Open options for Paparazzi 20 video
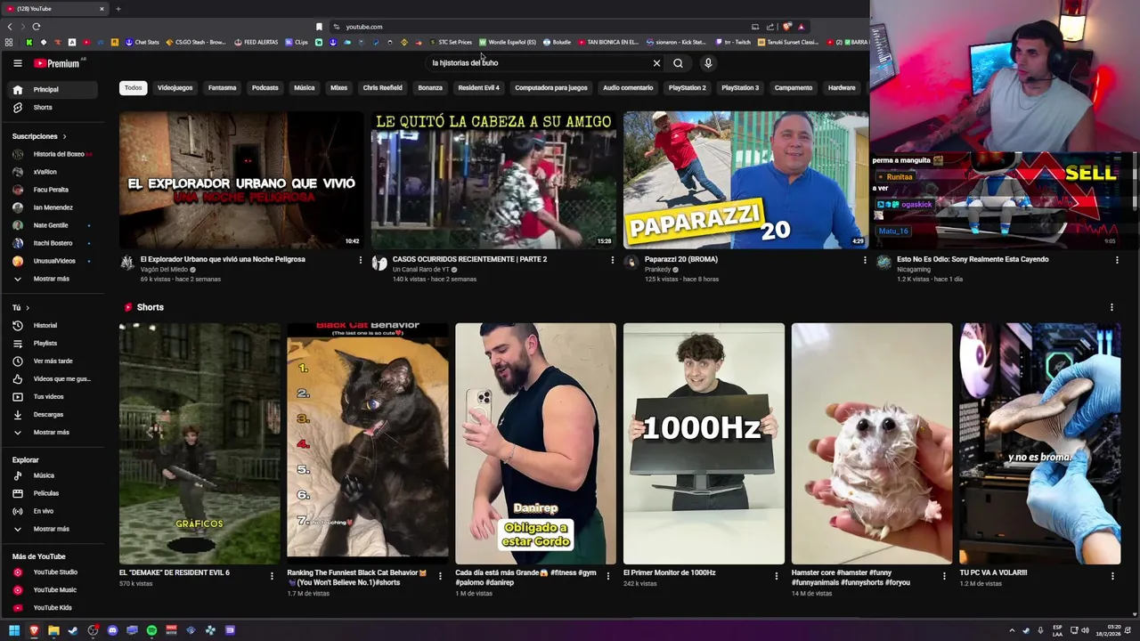The width and height of the screenshot is (1140, 641). [x=864, y=260]
